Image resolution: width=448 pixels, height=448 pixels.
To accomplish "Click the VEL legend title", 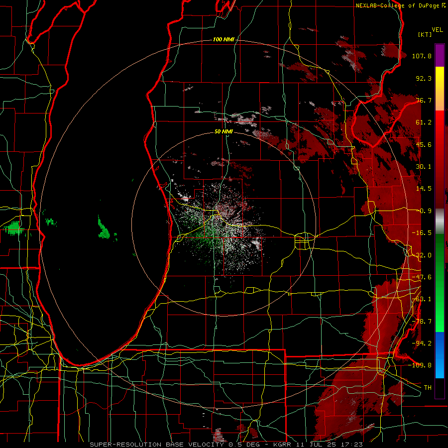I will [438, 30].
